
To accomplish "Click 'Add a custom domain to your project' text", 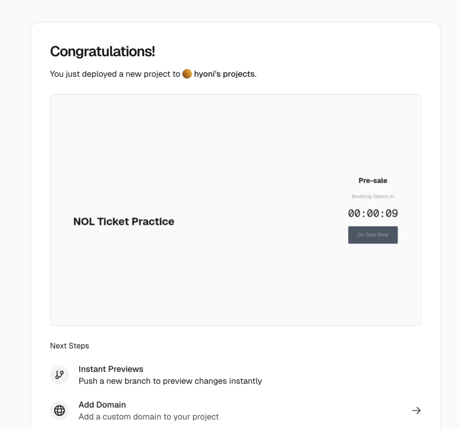I will 149,417.
